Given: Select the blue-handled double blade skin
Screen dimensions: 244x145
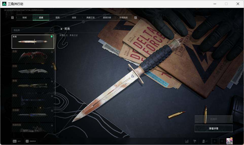Looking at the screenshot, I should click(x=33, y=115).
